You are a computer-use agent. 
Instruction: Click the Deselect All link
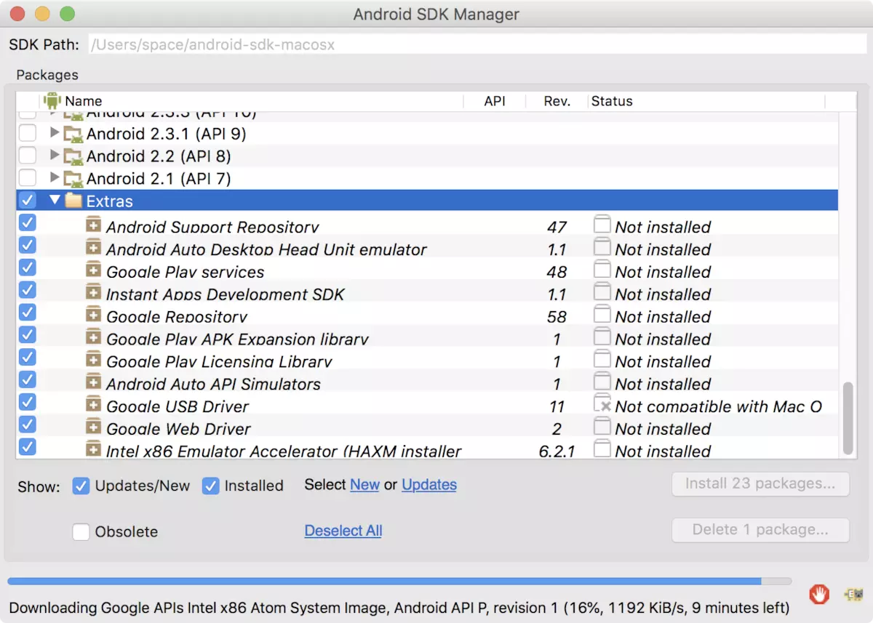pyautogui.click(x=343, y=531)
